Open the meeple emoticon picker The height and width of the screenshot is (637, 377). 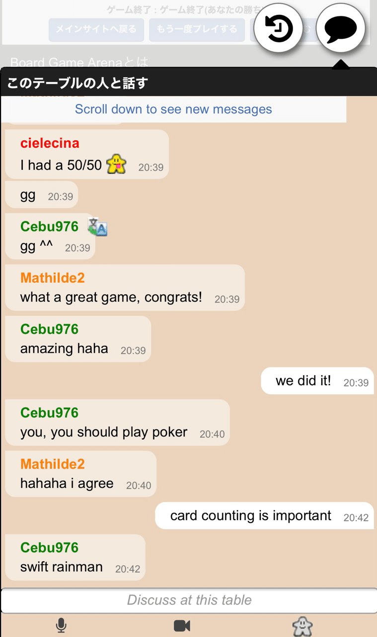click(x=302, y=626)
